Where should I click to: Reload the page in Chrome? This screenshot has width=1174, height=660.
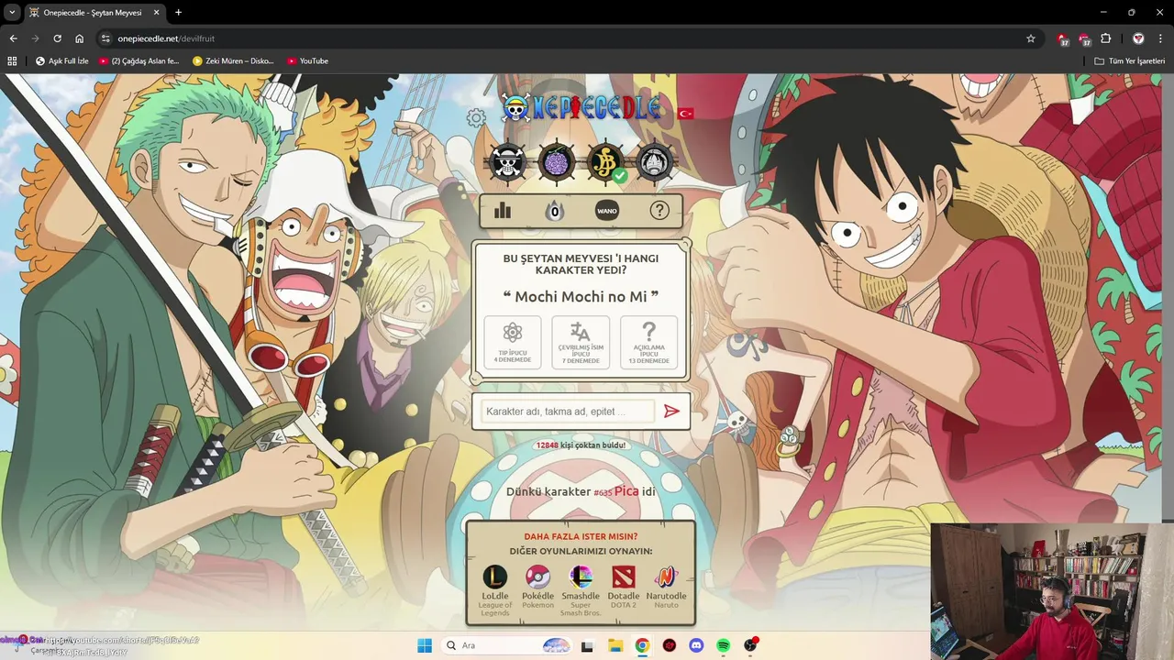57,38
